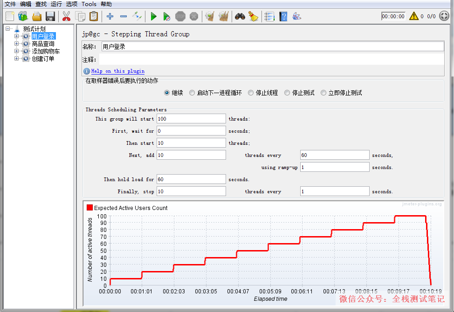Click the info icon beside Help link

[x=86, y=71]
